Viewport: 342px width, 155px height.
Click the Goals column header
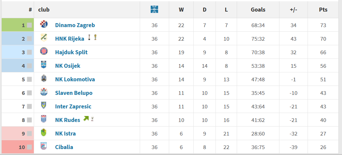pos(258,10)
